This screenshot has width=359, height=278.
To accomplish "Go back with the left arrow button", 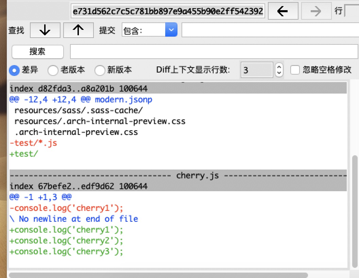I will (x=283, y=11).
